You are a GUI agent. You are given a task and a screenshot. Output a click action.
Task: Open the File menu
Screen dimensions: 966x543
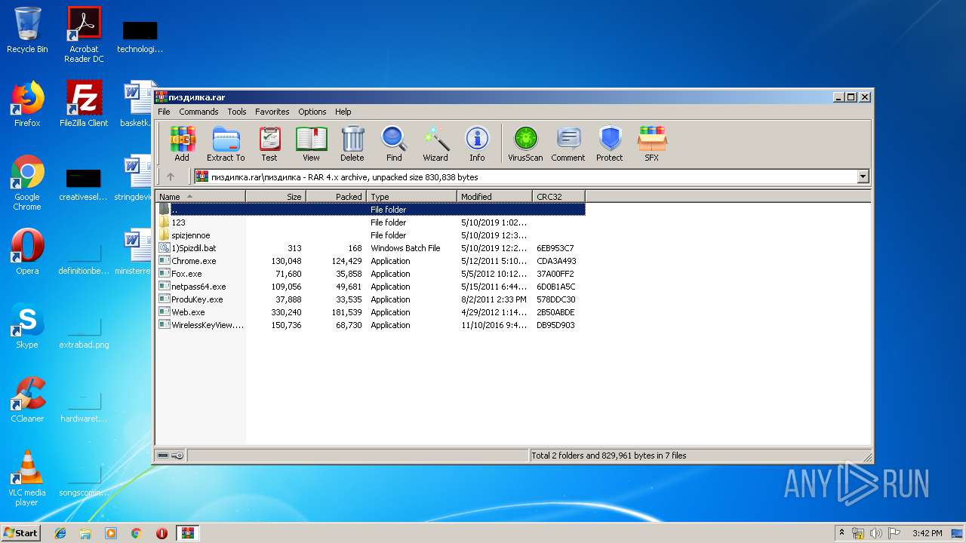pyautogui.click(x=164, y=112)
